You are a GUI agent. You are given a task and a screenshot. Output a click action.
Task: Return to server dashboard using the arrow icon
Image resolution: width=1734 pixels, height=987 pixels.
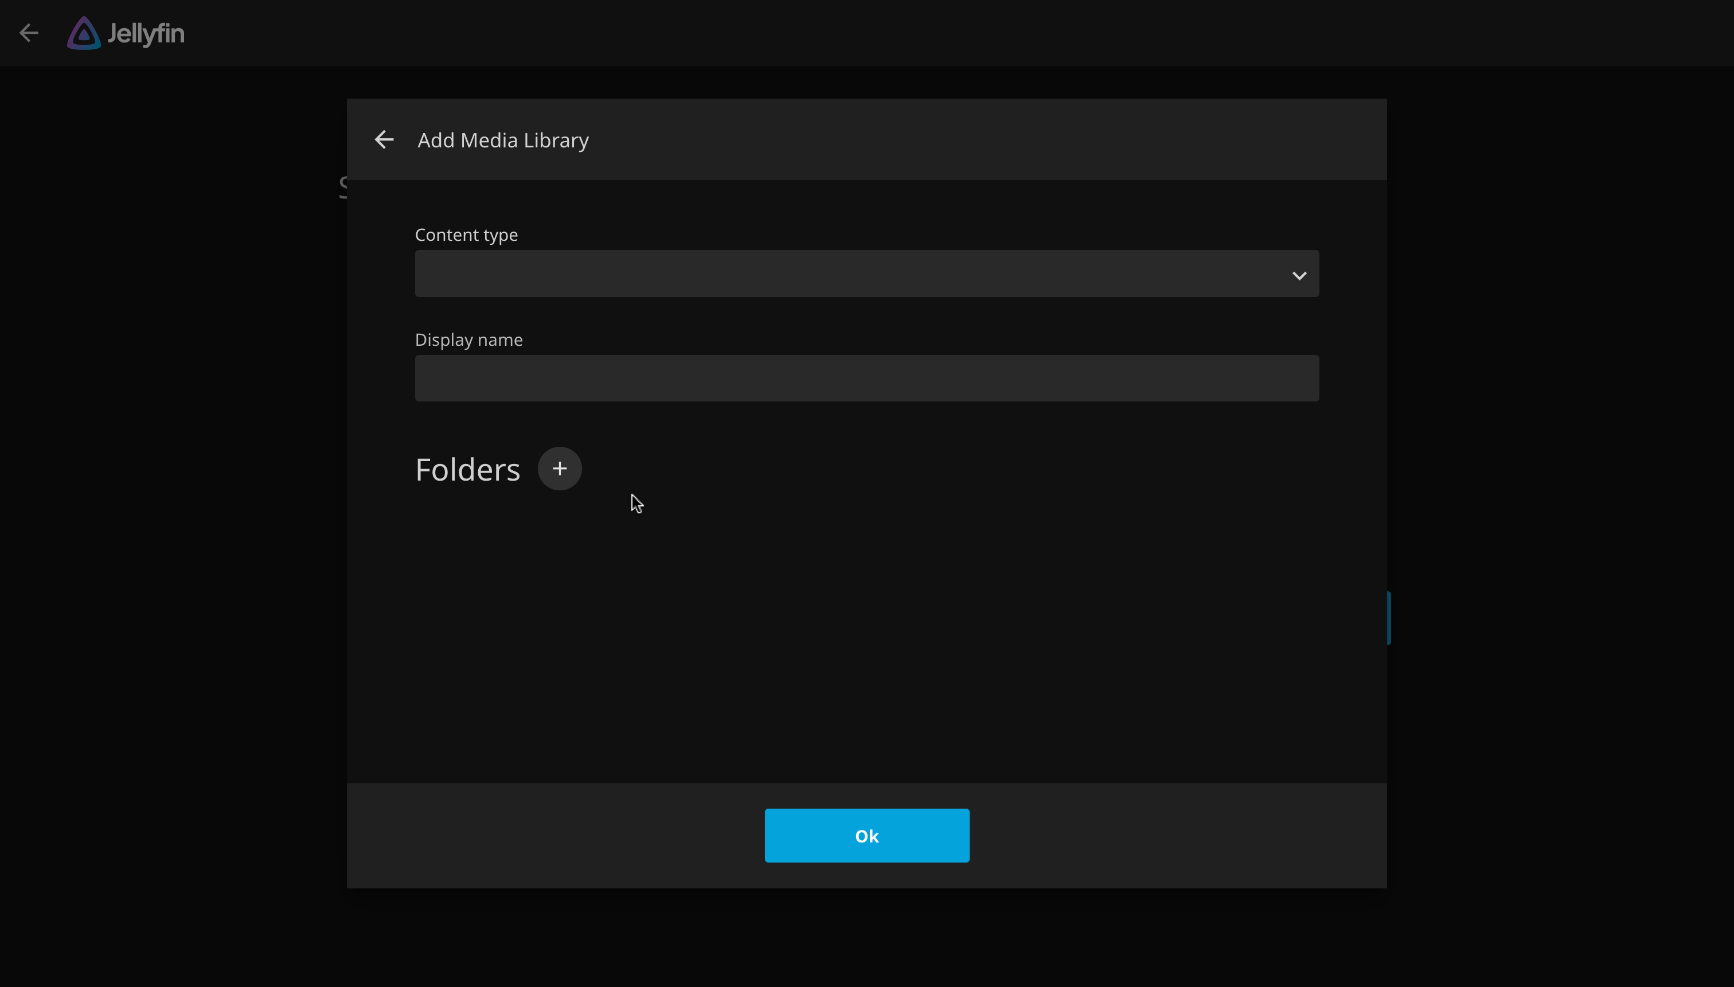[x=29, y=33]
